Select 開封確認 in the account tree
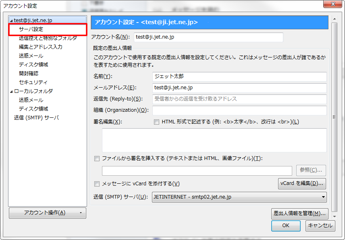Viewport: 345px width, 240px height. (x=29, y=73)
